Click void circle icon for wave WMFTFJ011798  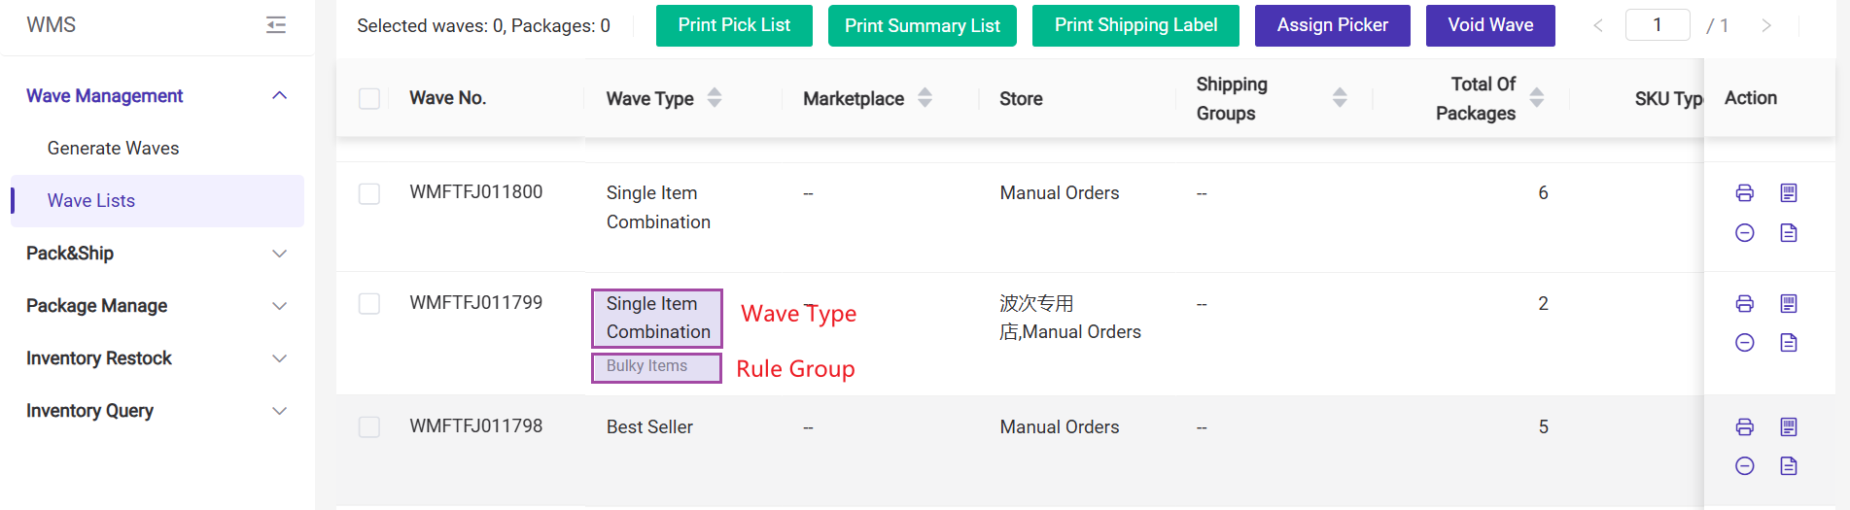click(1745, 466)
